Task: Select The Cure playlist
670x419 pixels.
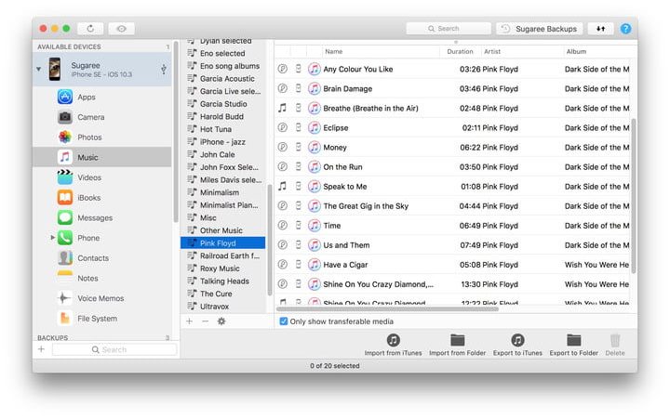Action: coord(216,294)
